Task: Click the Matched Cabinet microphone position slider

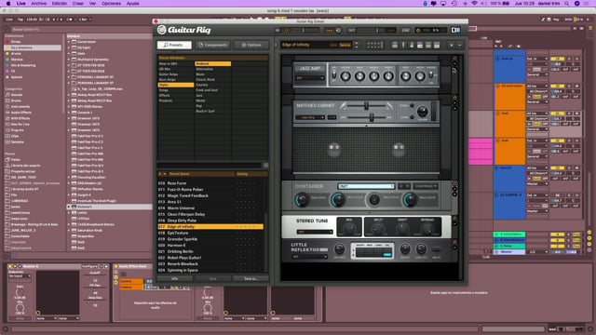Action: point(366,105)
